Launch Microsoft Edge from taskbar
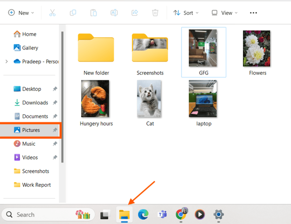 [143, 215]
